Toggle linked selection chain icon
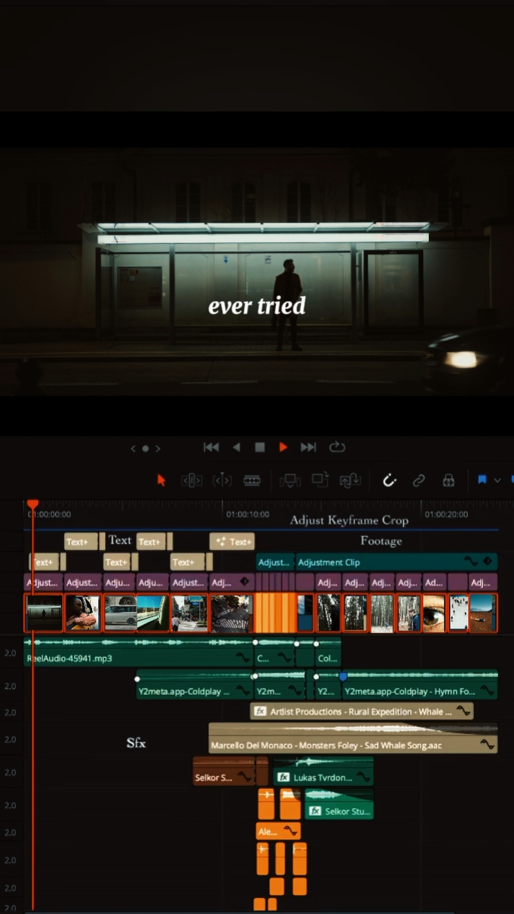The height and width of the screenshot is (914, 514). (x=419, y=480)
